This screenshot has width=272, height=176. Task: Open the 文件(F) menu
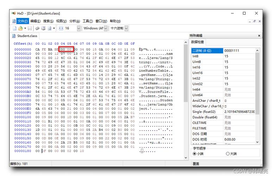(x=23, y=21)
